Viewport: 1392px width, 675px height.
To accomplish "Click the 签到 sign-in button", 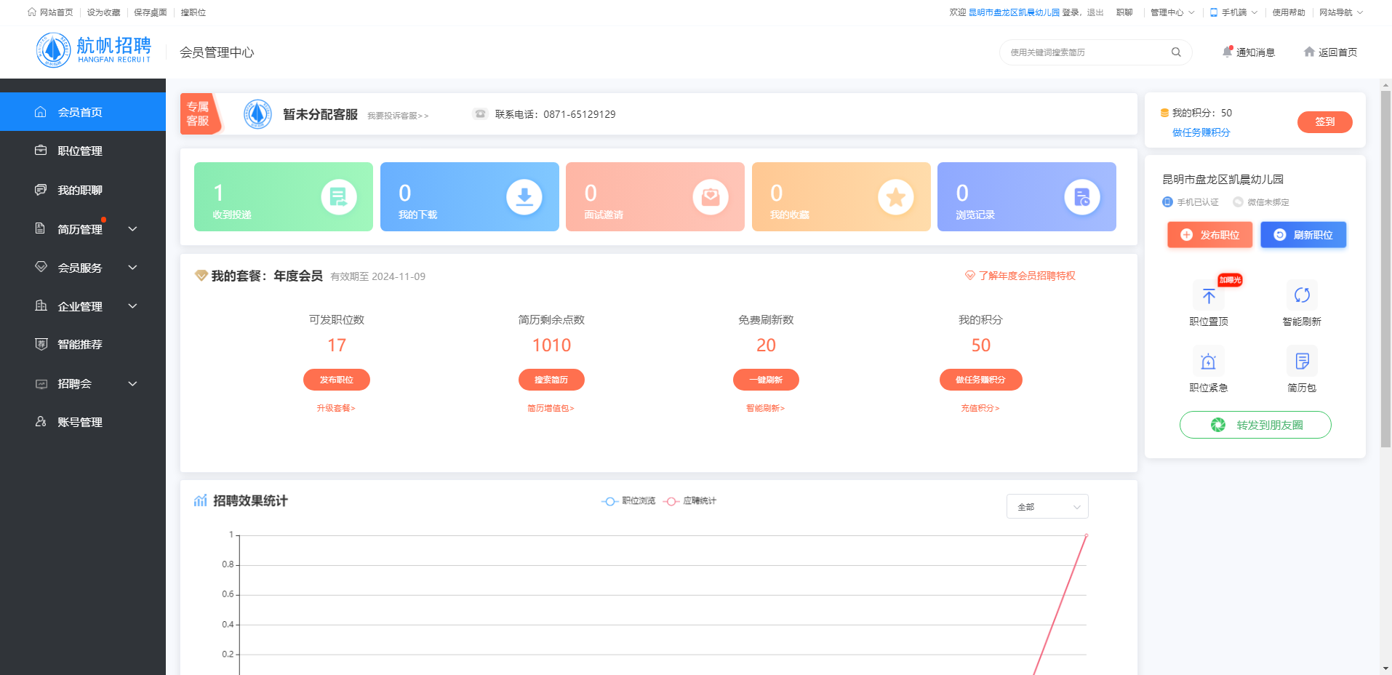I will click(1324, 122).
